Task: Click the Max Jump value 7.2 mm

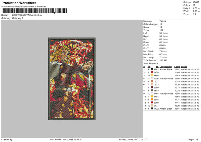Action: (163, 57)
